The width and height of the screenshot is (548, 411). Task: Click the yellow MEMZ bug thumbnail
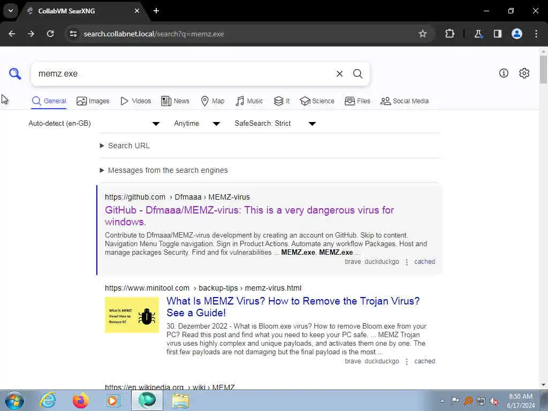(132, 315)
